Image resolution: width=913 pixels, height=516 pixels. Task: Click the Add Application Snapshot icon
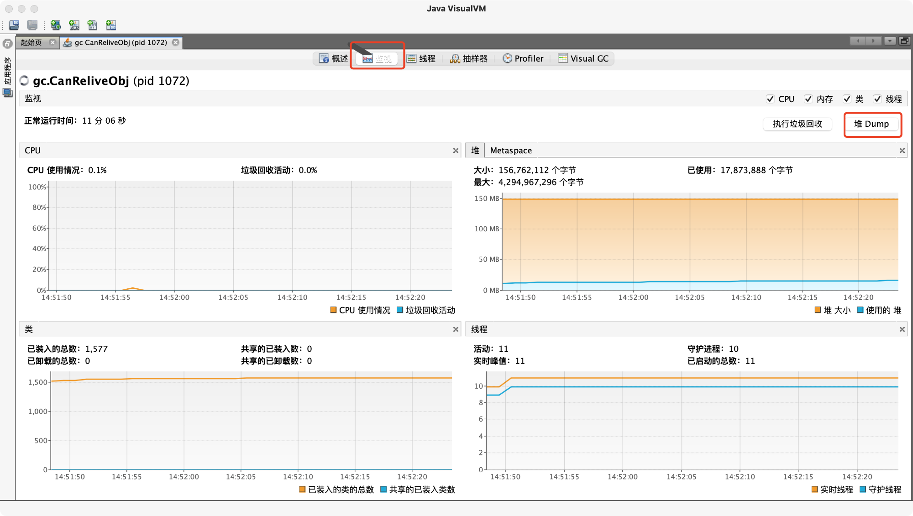pyautogui.click(x=110, y=25)
